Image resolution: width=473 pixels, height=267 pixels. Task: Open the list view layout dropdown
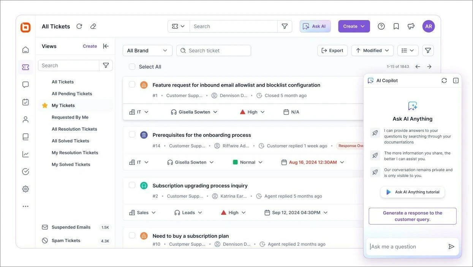(x=408, y=50)
